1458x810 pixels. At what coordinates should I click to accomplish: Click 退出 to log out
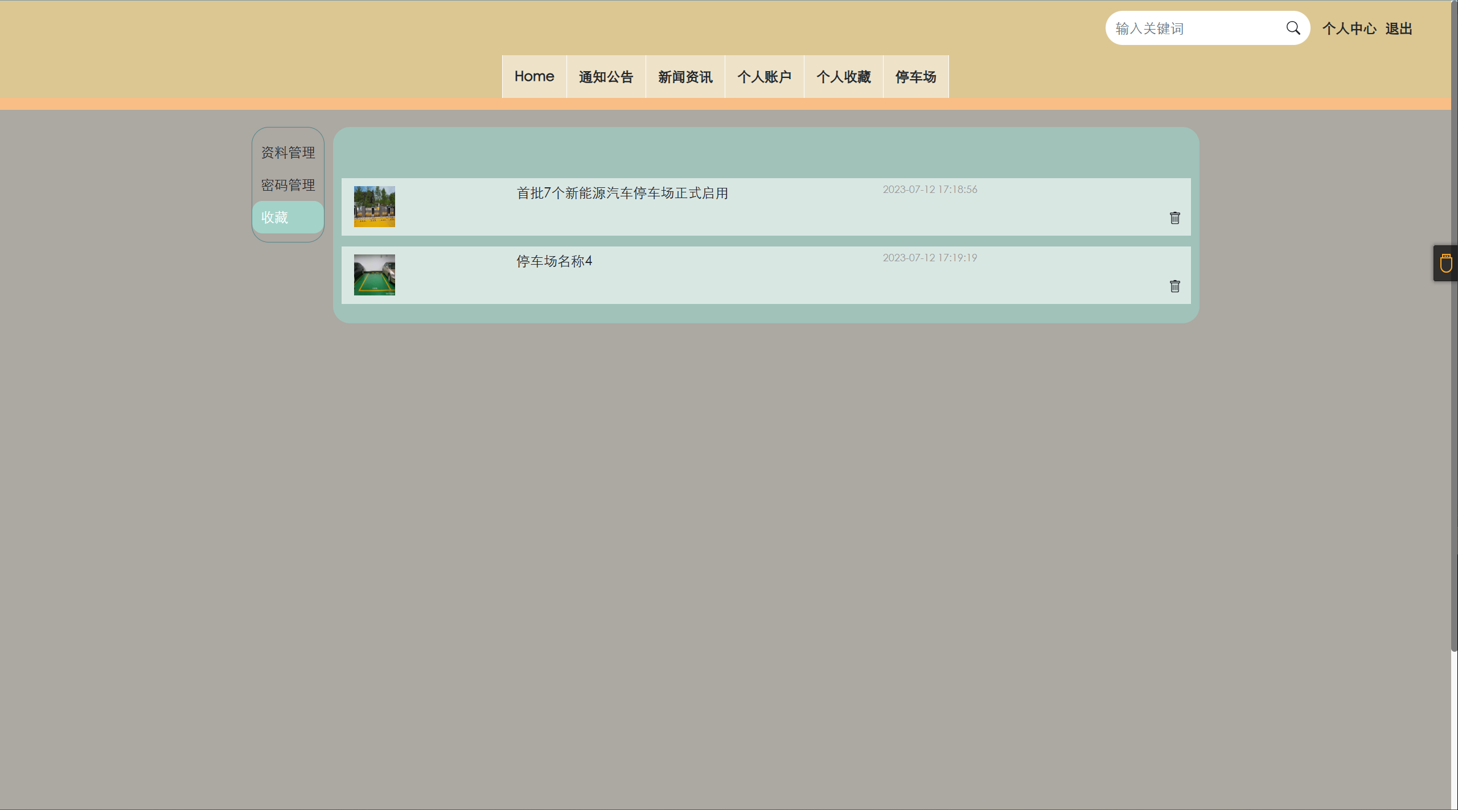(x=1399, y=28)
